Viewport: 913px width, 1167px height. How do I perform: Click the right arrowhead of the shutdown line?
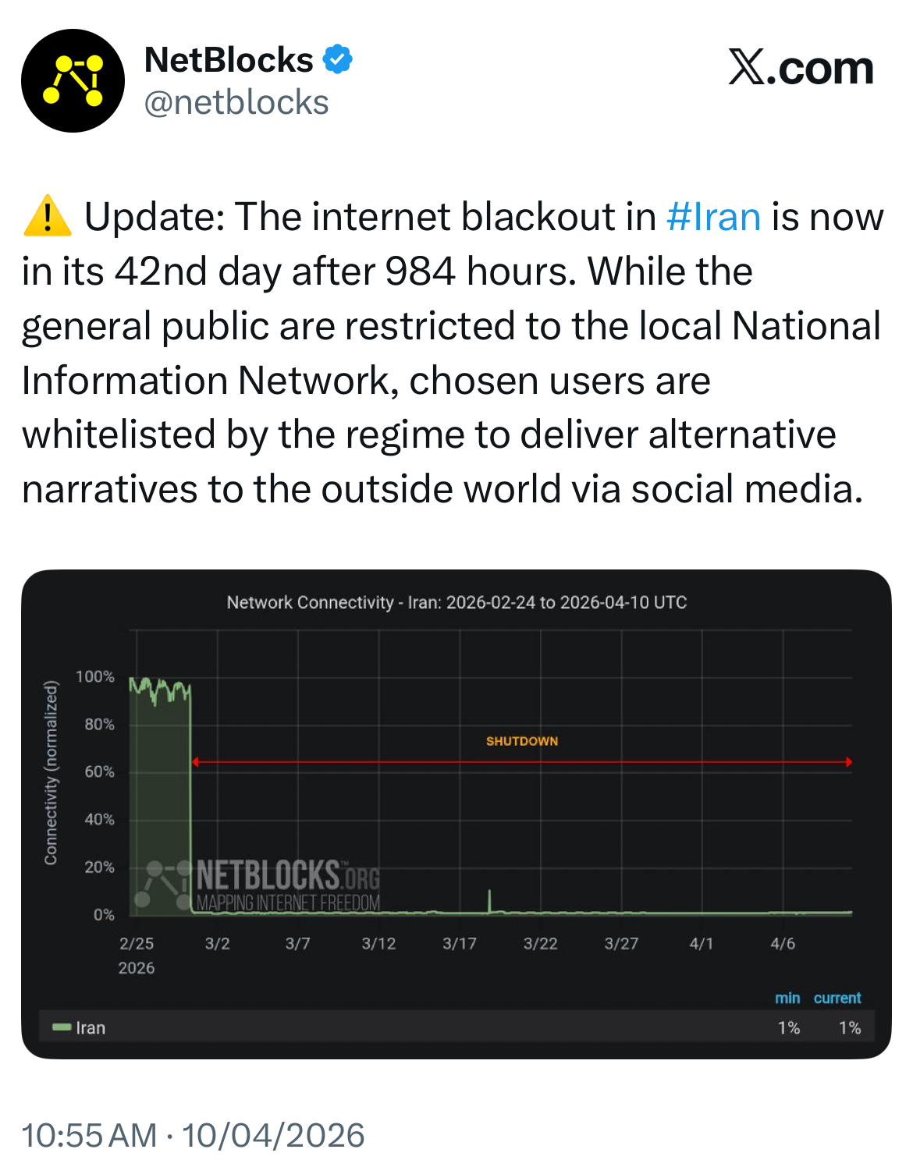[x=848, y=762]
